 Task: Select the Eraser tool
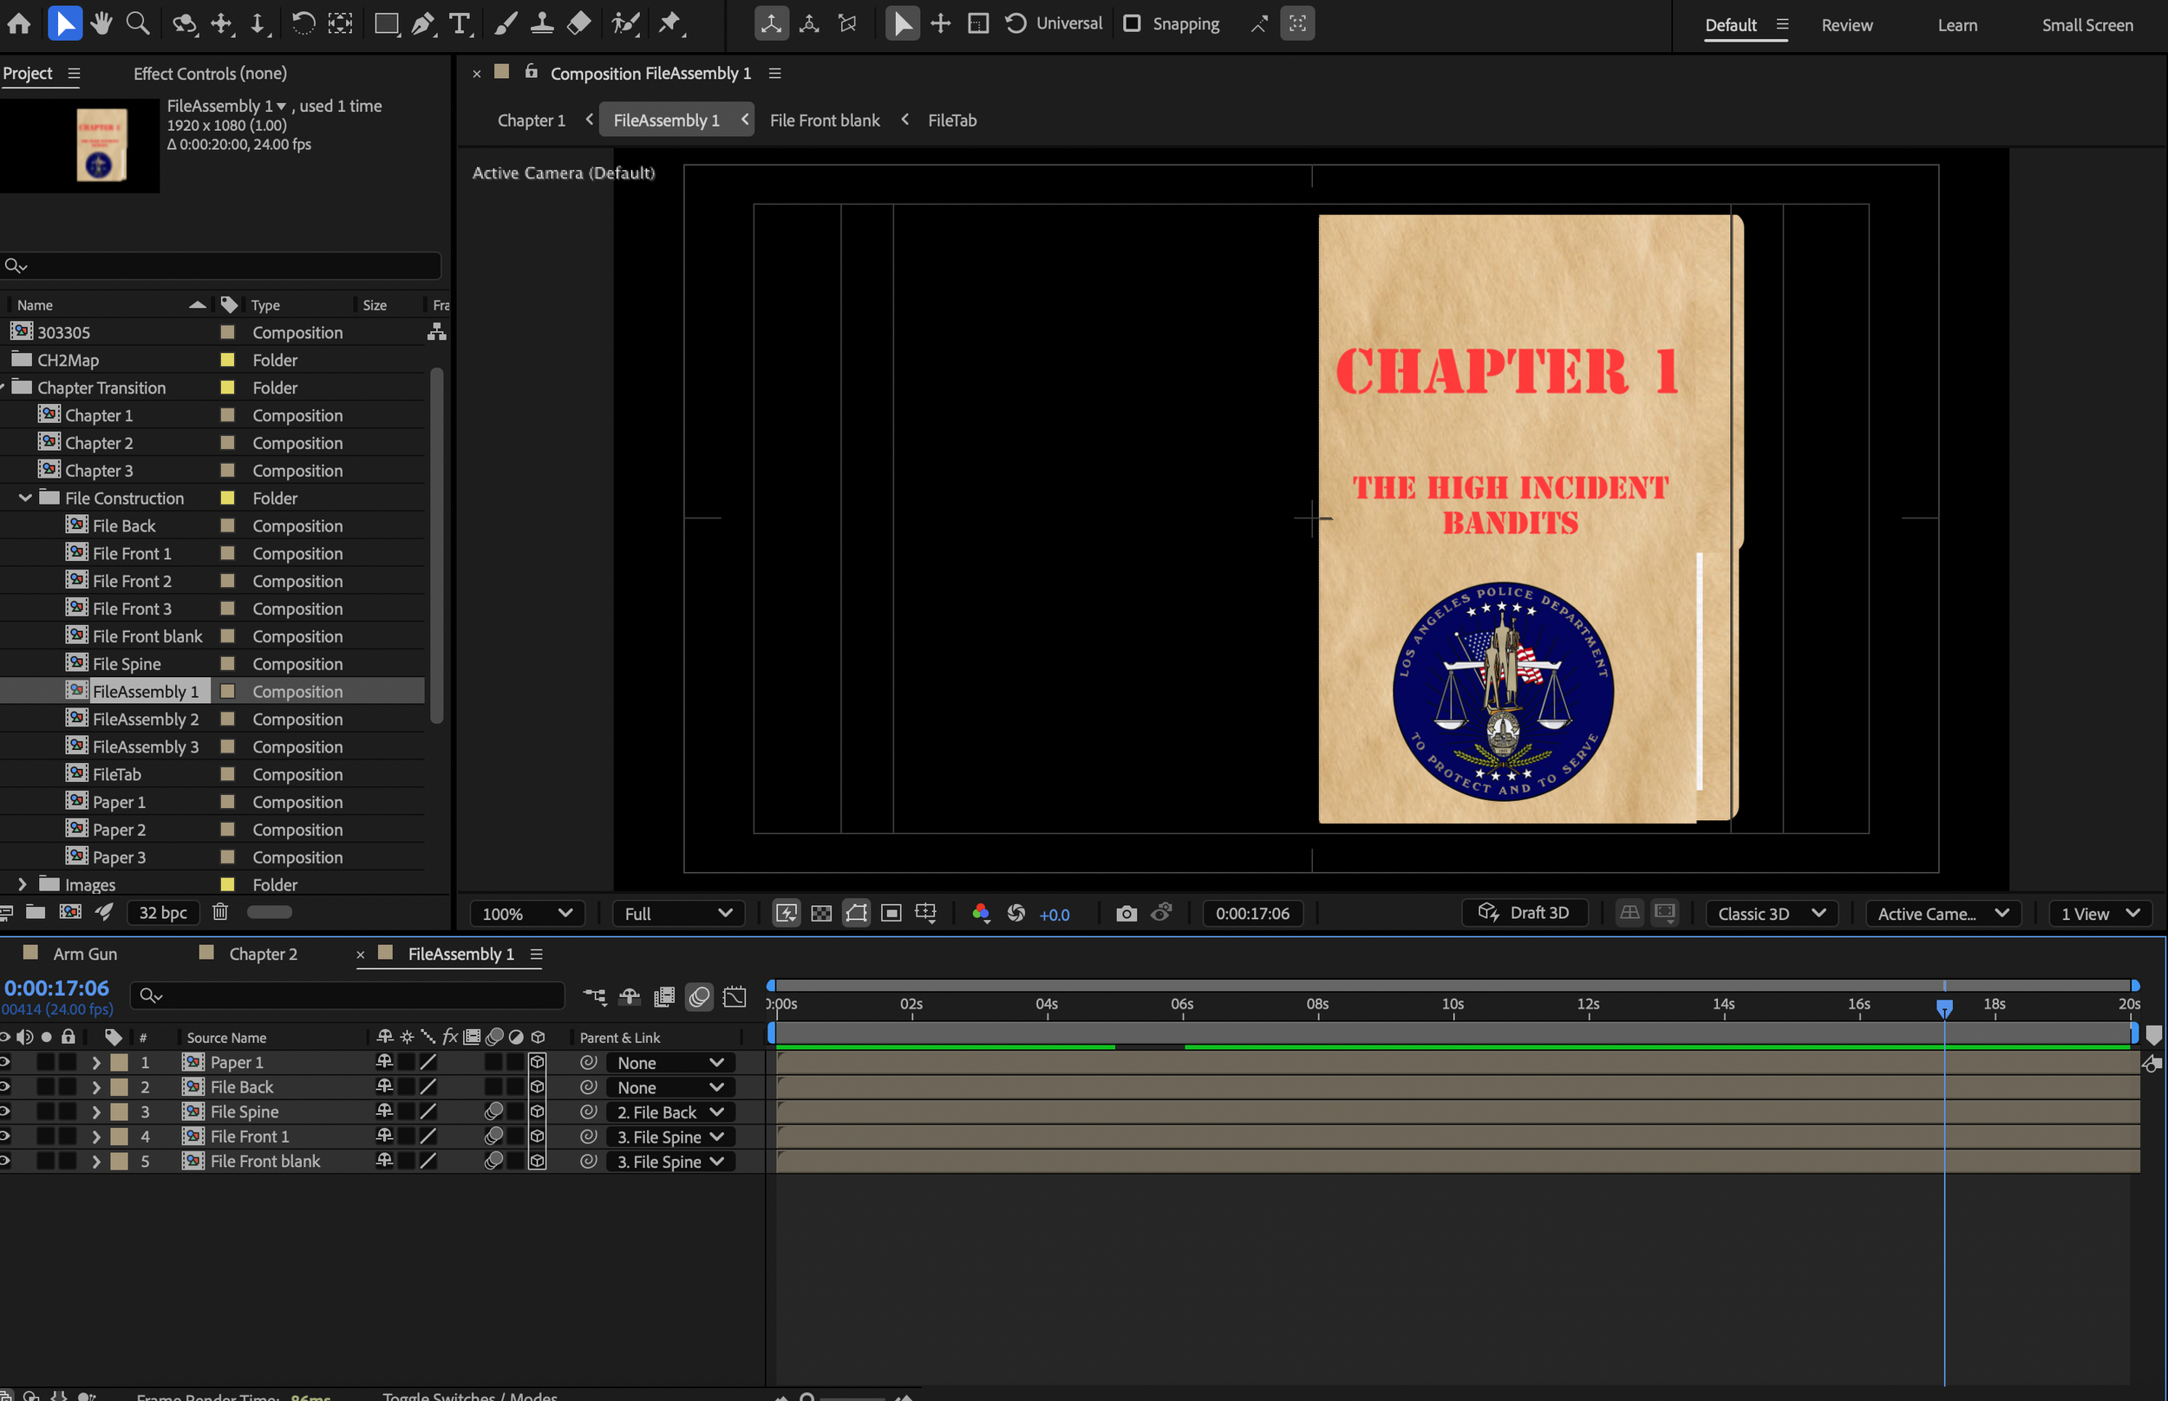pos(578,23)
